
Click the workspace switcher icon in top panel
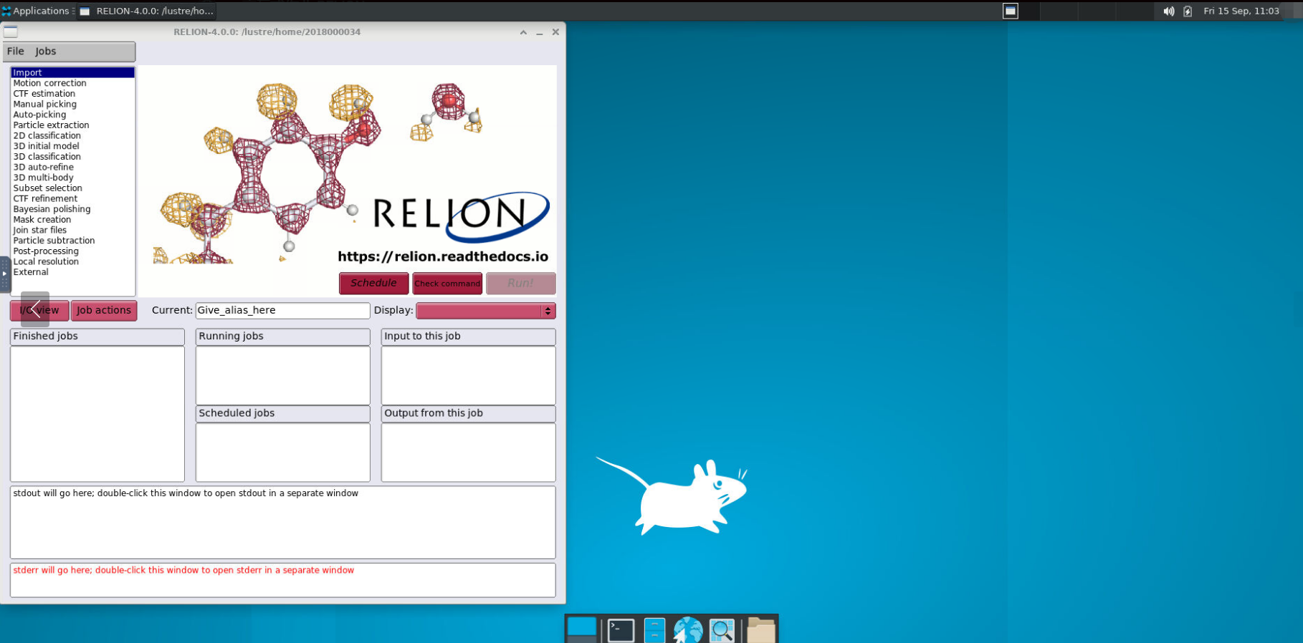point(1010,11)
